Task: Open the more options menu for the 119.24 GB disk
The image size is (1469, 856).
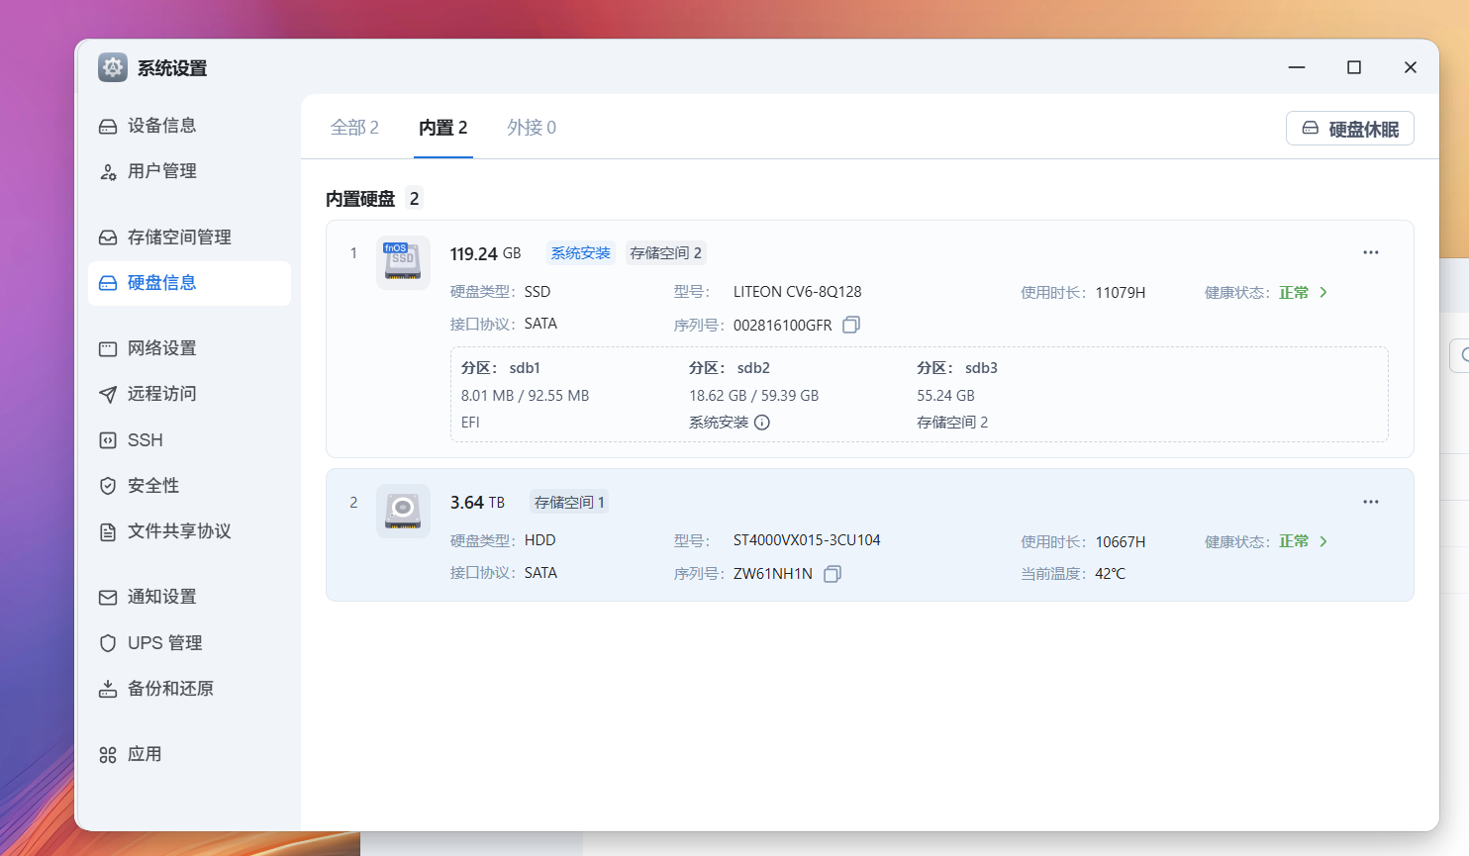Action: pos(1370,252)
